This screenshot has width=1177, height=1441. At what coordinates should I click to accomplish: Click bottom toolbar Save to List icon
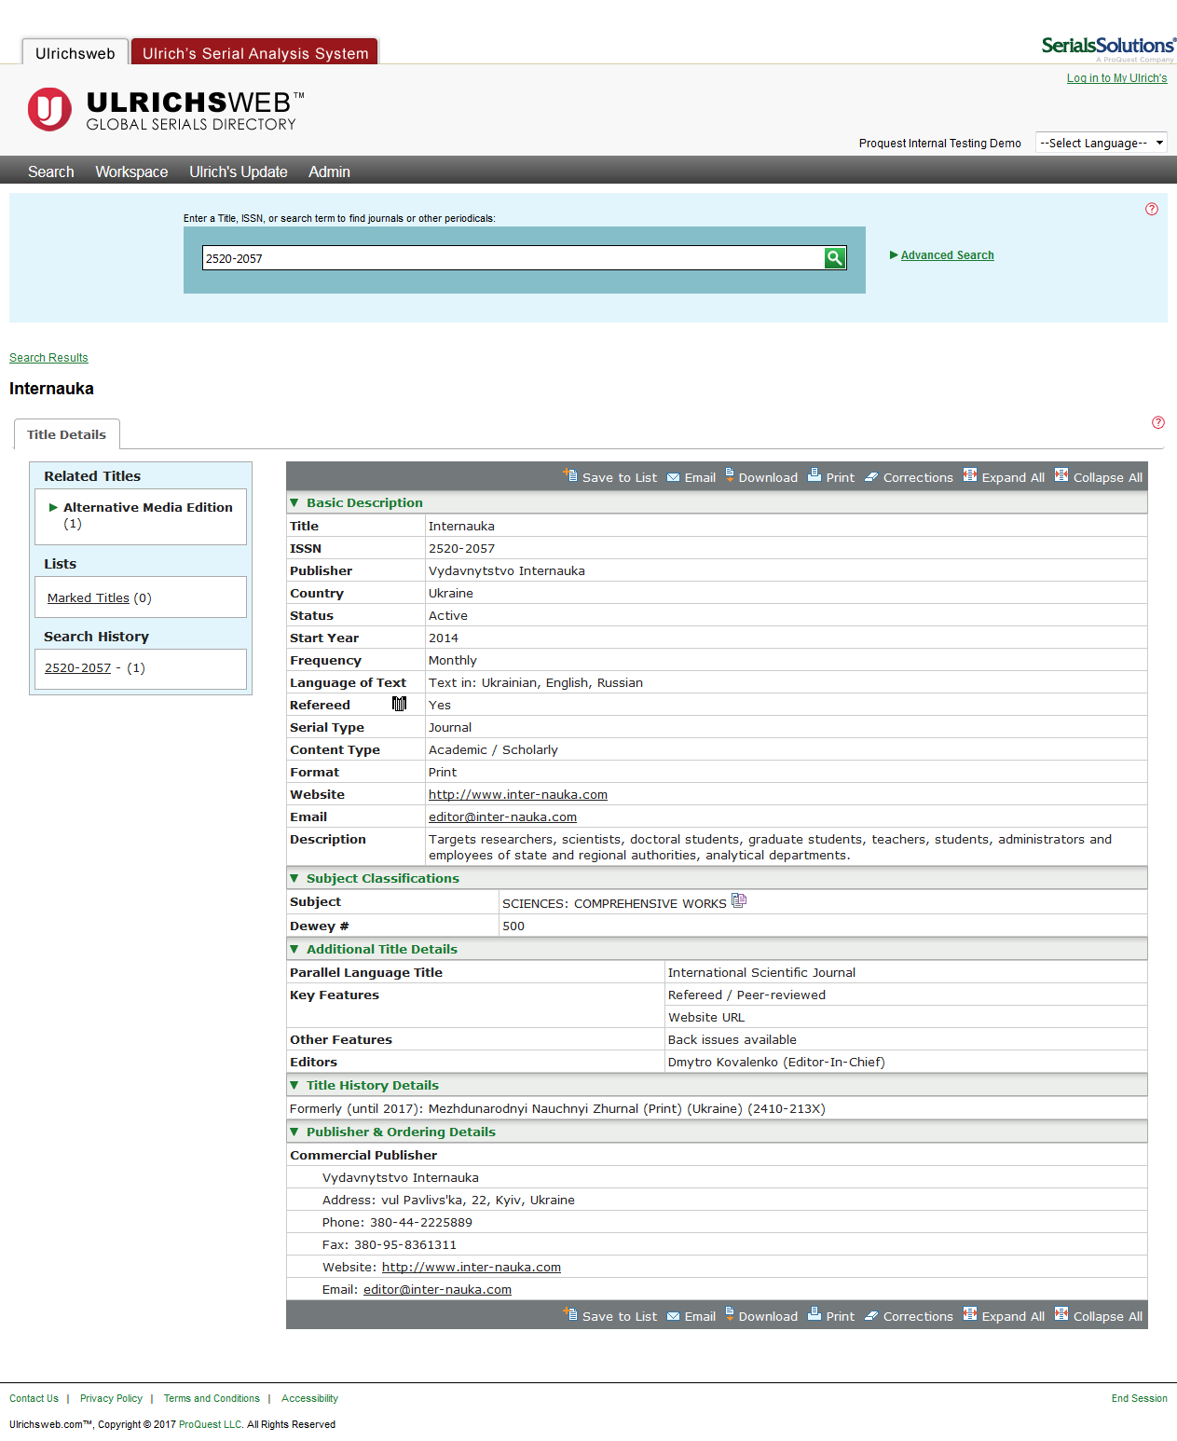click(x=570, y=1314)
